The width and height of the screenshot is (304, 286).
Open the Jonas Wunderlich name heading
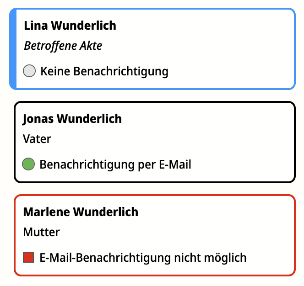pos(72,119)
